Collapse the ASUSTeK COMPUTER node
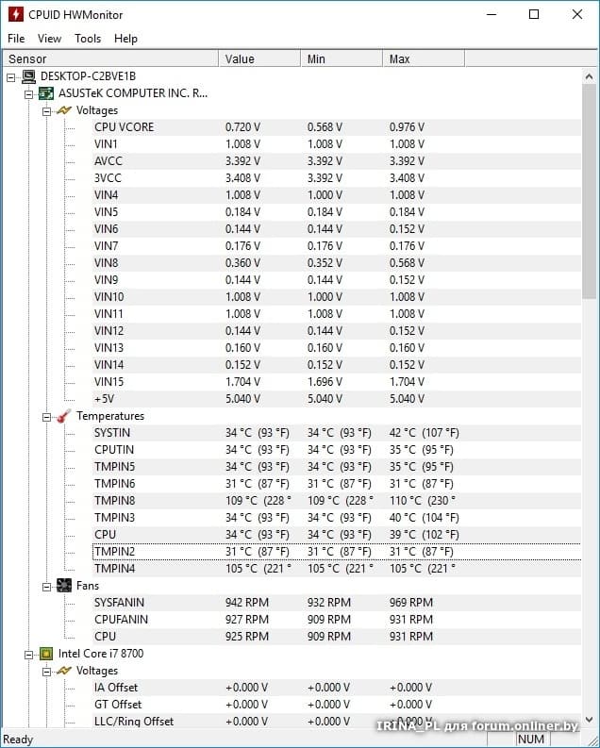Screen dimensions: 600x748 pyautogui.click(x=28, y=94)
